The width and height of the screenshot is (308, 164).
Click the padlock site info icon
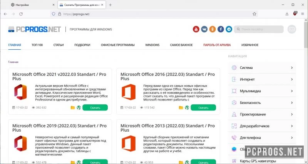pyautogui.click(x=60, y=14)
